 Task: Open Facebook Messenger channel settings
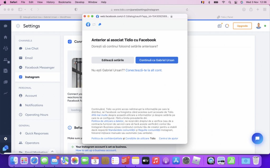(x=37, y=67)
